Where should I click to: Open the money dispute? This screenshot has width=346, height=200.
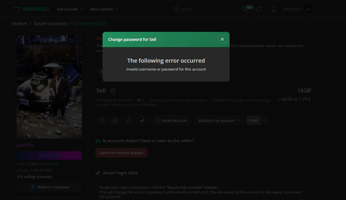tap(121, 153)
